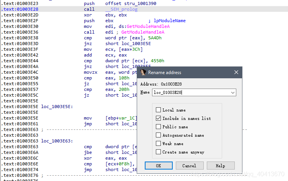Image resolution: width=288 pixels, height=181 pixels.
Task: Click address .text:01003E4C
Action: coord(20,72)
